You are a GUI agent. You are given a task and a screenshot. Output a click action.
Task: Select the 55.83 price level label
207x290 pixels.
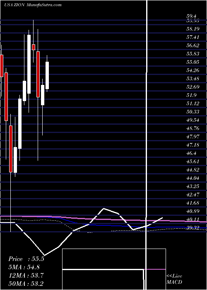[193, 53]
